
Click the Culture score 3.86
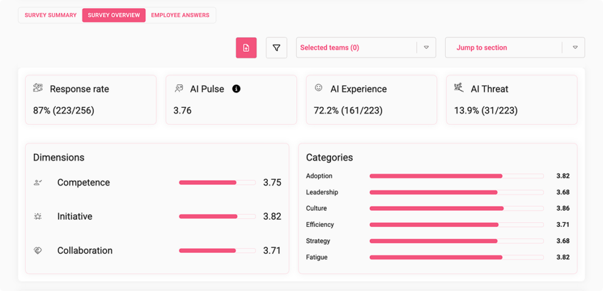click(563, 209)
